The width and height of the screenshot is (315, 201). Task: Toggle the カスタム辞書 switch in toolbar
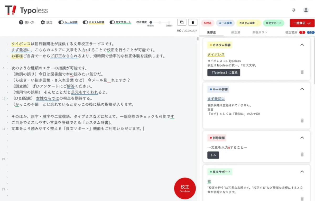[x=85, y=23]
